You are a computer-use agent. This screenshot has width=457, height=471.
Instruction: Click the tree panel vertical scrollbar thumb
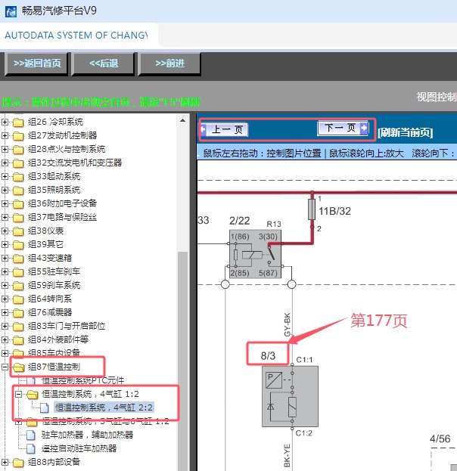(x=182, y=361)
